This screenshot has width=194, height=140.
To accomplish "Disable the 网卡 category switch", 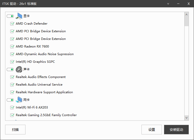I will [x=10, y=100].
